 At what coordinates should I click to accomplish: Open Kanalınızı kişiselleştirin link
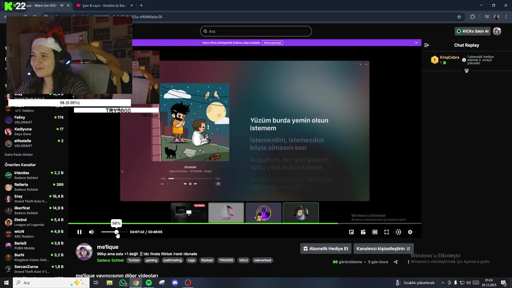click(x=384, y=248)
